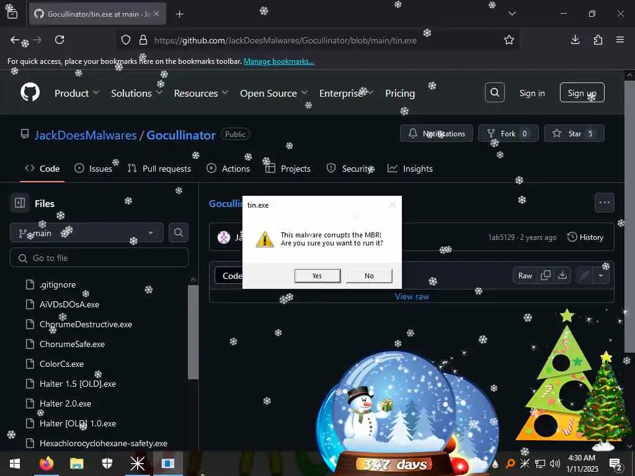The image size is (635, 476).
Task: Open the commit History link
Action: point(585,237)
